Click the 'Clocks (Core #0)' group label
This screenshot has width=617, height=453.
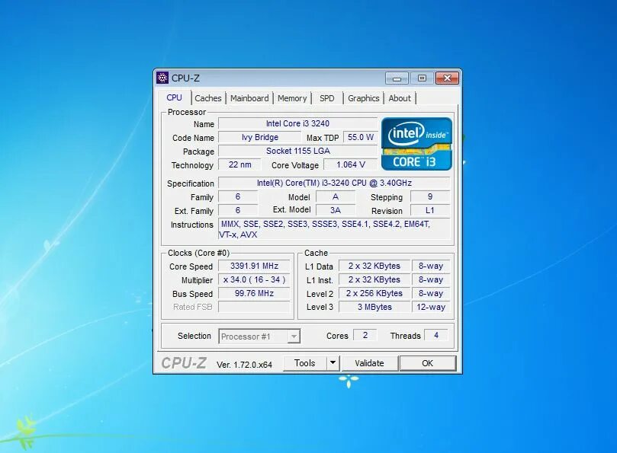click(199, 253)
